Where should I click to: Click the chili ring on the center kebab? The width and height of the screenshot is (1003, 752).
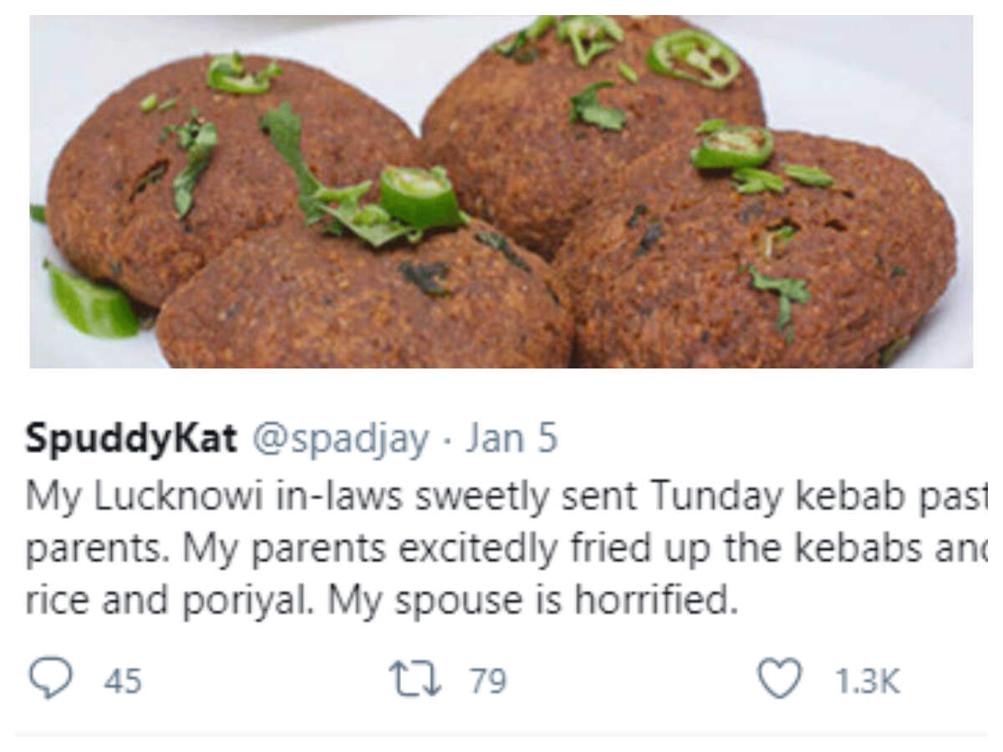click(x=419, y=197)
